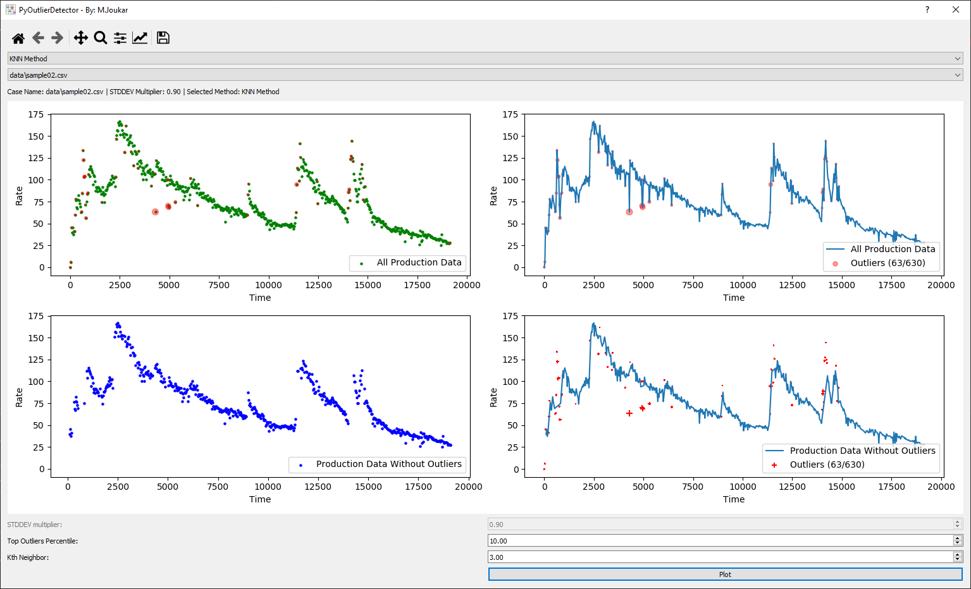Click the Forward arrow toolbar icon

tap(58, 38)
